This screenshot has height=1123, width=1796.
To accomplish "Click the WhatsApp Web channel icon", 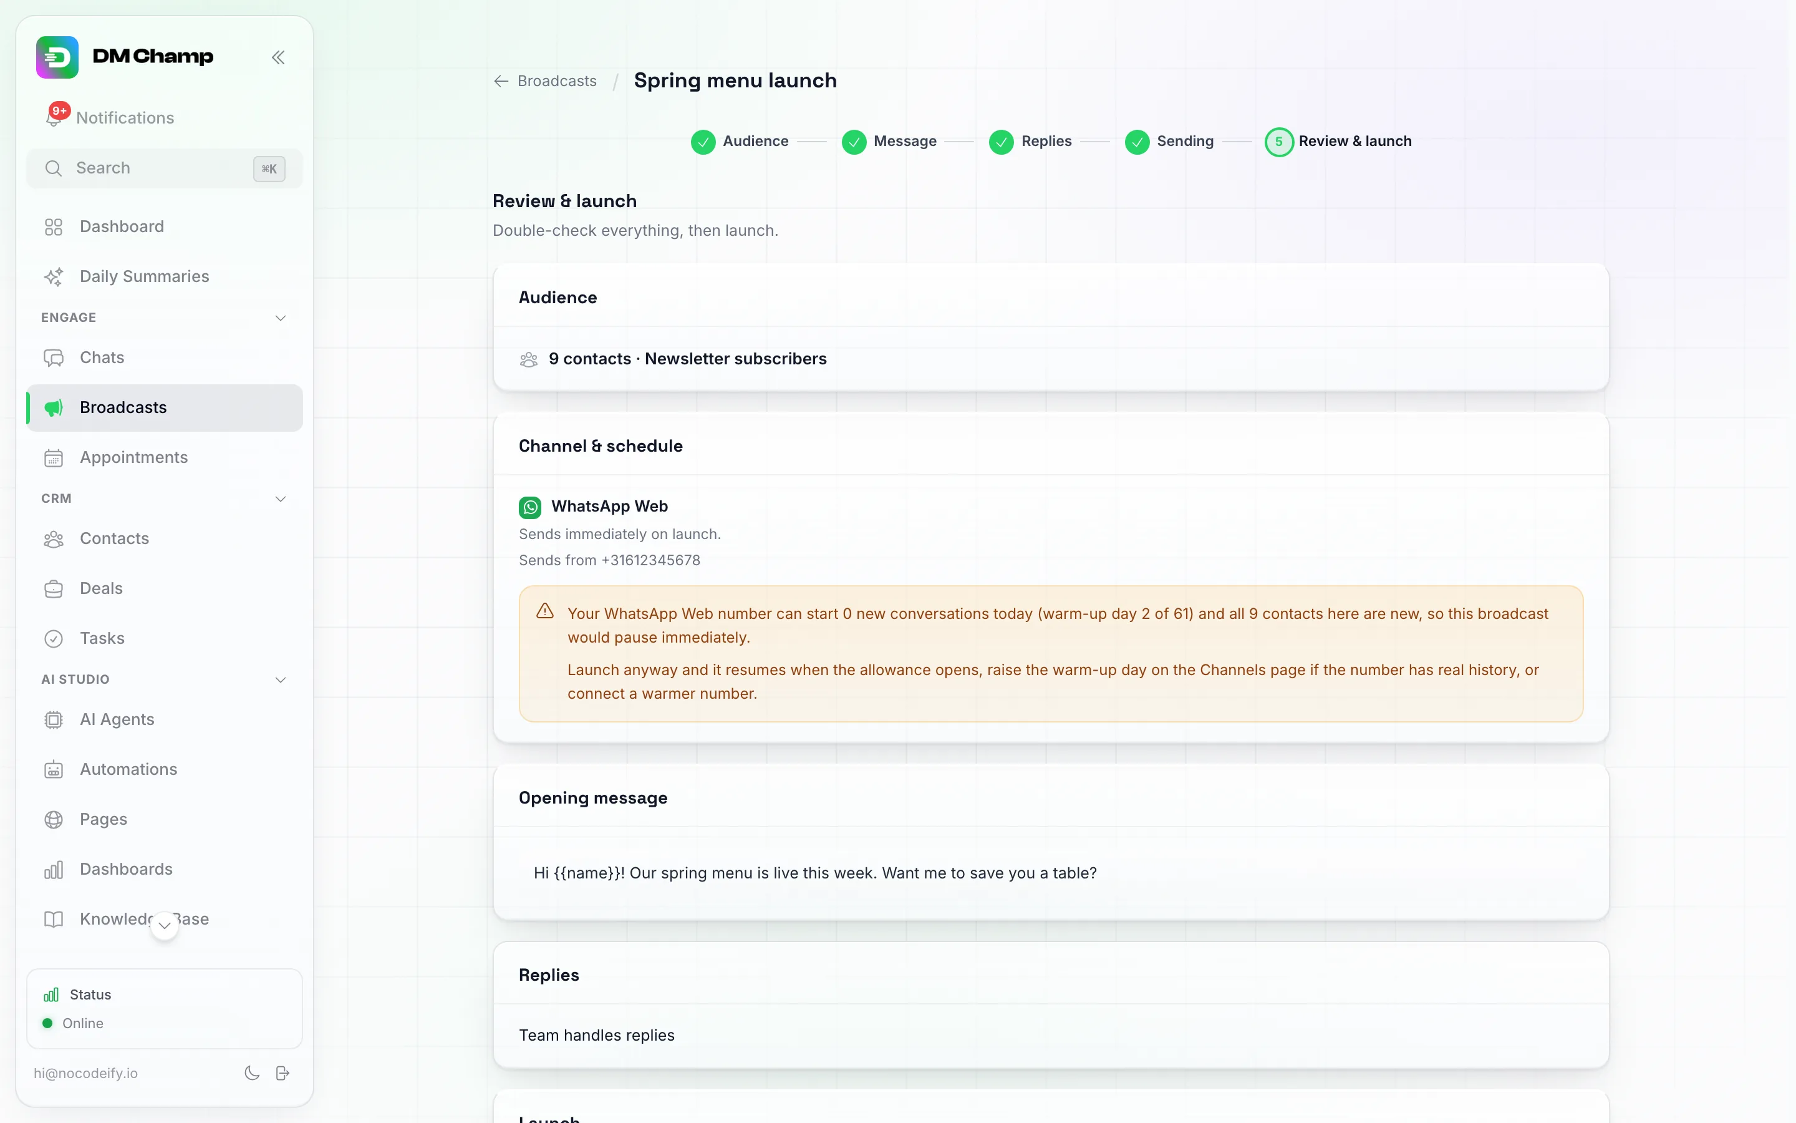I will (530, 507).
